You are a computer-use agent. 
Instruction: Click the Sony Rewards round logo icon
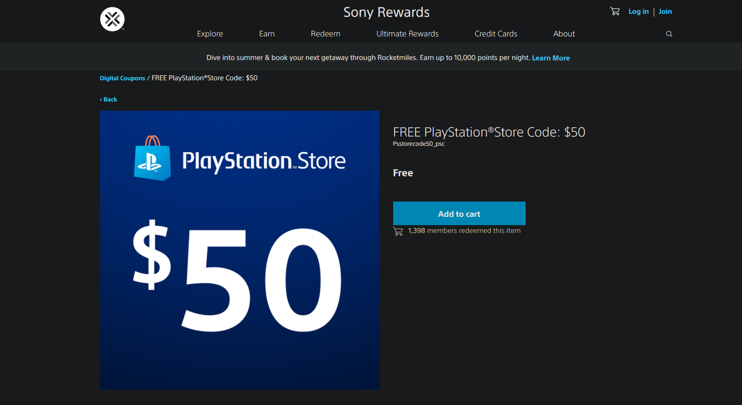[112, 19]
